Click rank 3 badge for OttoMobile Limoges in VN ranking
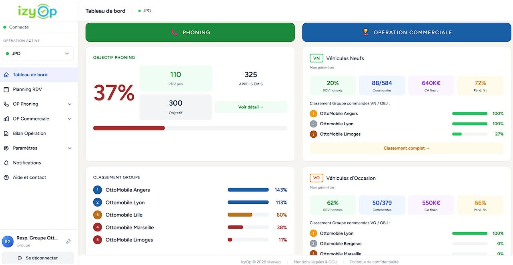The image size is (513, 265). [313, 134]
